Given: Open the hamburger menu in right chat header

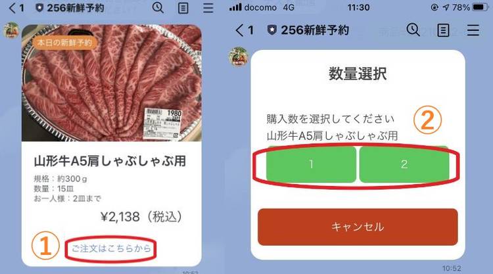Looking at the screenshot, I should [x=473, y=30].
